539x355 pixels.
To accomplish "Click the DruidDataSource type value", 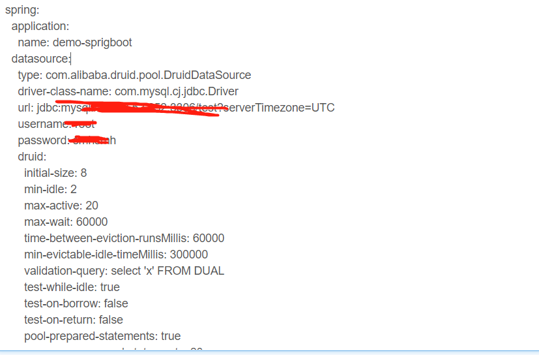I will click(x=148, y=75).
